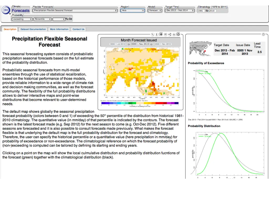Open the exceeding probability dropdown

coord(22,19)
